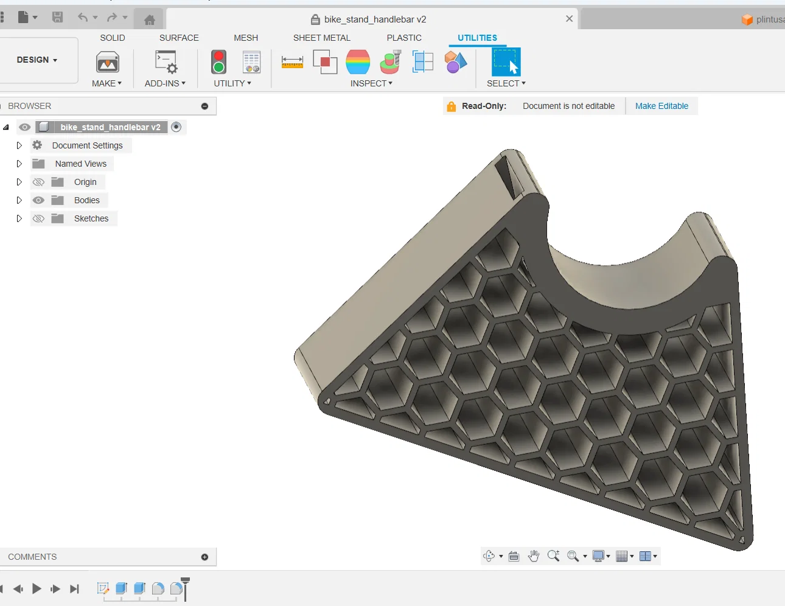Click the traffic light Utility icon

[218, 62]
